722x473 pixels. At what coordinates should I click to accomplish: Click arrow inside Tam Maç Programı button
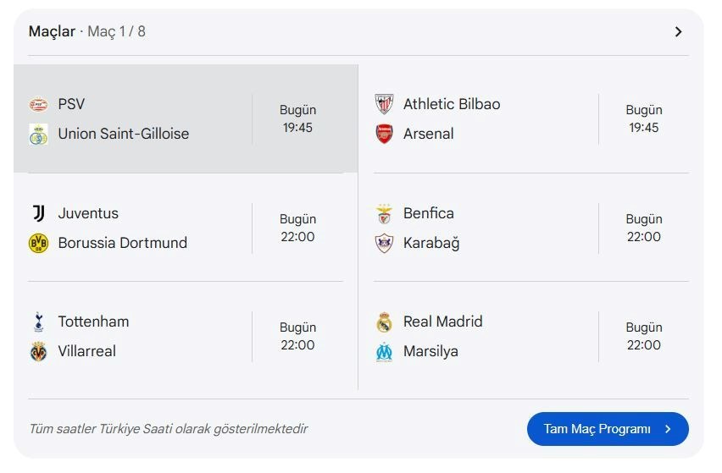(668, 429)
